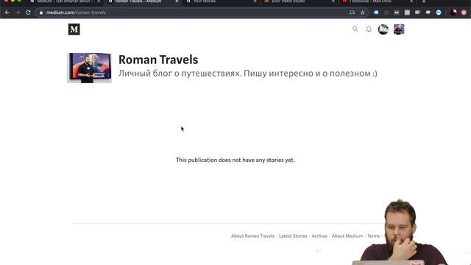The width and height of the screenshot is (471, 265).
Task: Click the translate page icon in address bar
Action: coord(352,13)
